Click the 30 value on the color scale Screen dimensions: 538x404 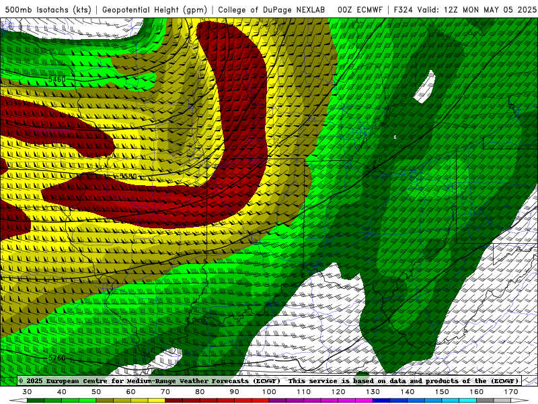[27, 392]
